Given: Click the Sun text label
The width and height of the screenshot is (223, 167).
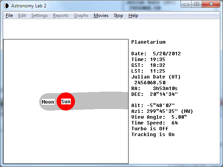Looking at the screenshot, I should point(66,102).
